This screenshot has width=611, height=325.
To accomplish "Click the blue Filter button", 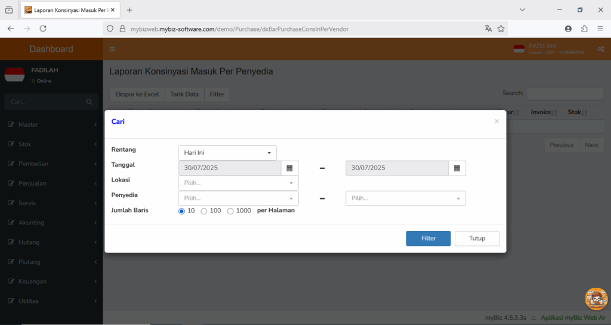I will [x=428, y=238].
